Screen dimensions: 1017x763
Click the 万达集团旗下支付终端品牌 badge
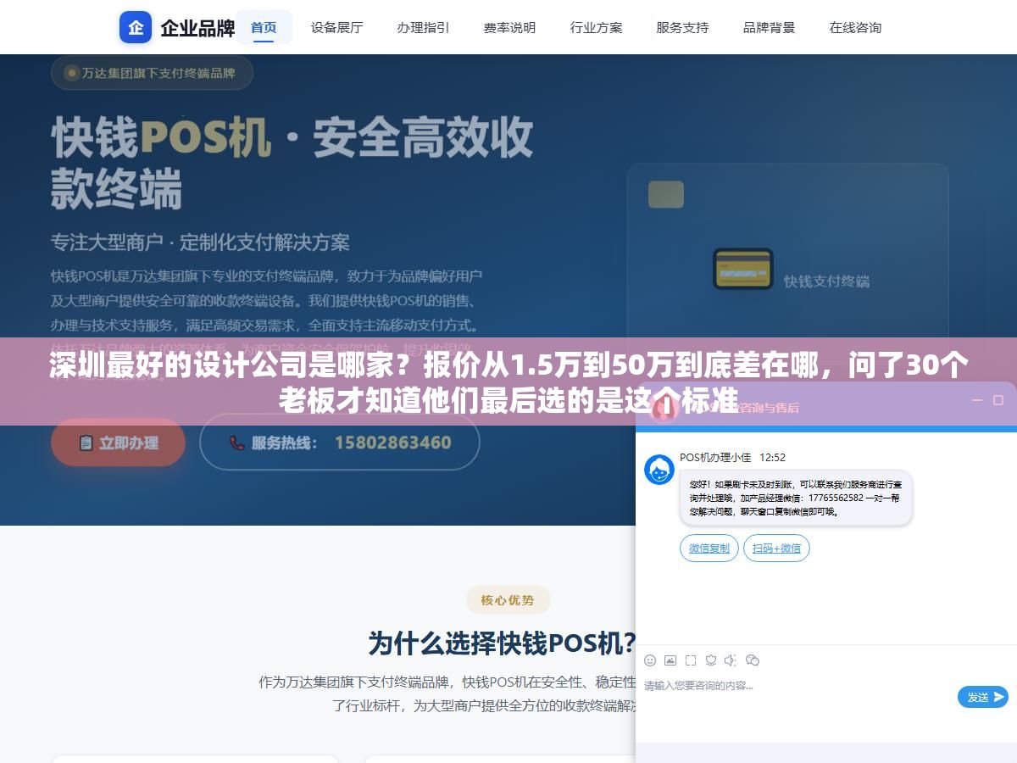tap(152, 73)
